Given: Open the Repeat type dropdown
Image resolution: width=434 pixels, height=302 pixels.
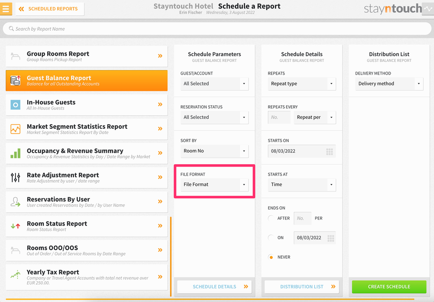Looking at the screenshot, I should (302, 84).
